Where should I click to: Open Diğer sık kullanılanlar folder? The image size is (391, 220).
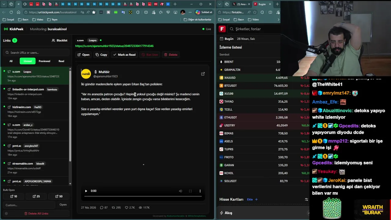click(x=198, y=20)
